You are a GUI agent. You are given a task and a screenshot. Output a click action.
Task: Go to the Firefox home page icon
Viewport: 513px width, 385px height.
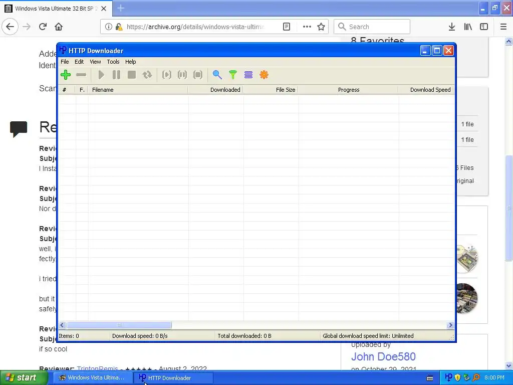pyautogui.click(x=59, y=27)
